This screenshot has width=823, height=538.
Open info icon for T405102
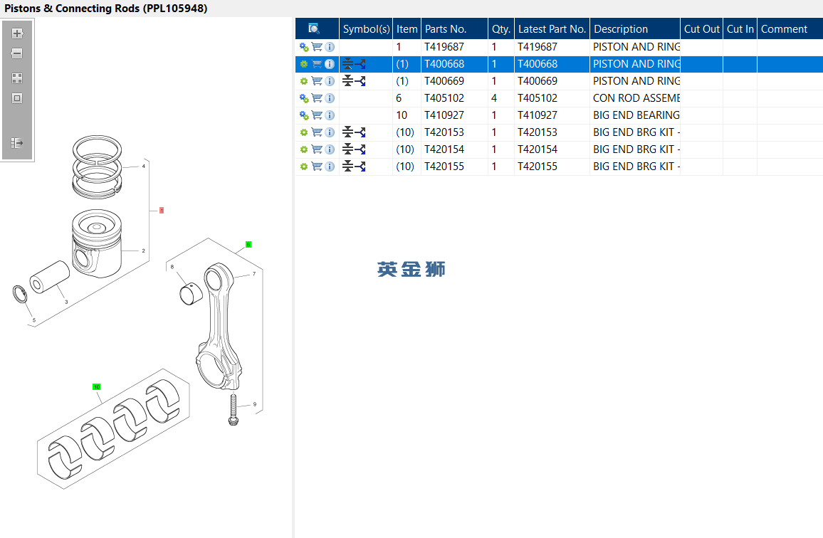click(330, 98)
